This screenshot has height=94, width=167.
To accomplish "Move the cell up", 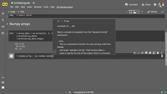I will pyautogui.click(x=135, y=53).
